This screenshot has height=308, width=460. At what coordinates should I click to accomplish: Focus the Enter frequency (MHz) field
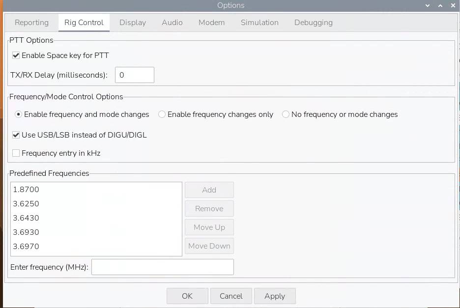(x=162, y=267)
